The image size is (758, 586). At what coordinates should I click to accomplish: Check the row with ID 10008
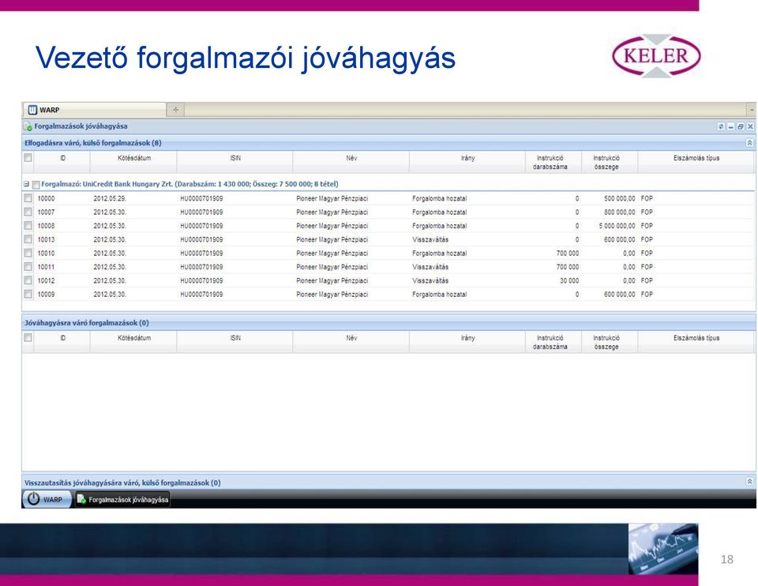click(28, 226)
